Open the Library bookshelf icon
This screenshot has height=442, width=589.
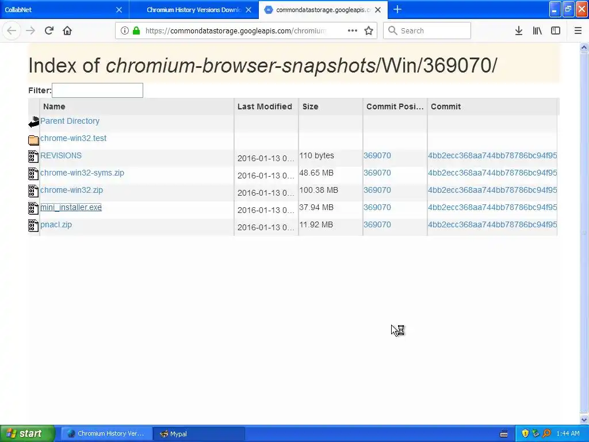537,31
